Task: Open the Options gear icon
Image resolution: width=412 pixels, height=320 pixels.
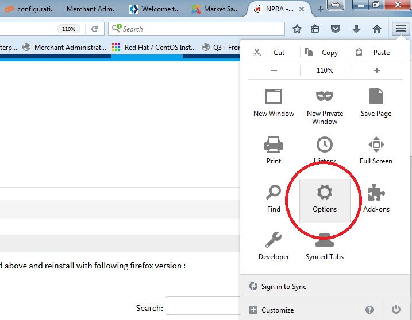Action: click(325, 193)
